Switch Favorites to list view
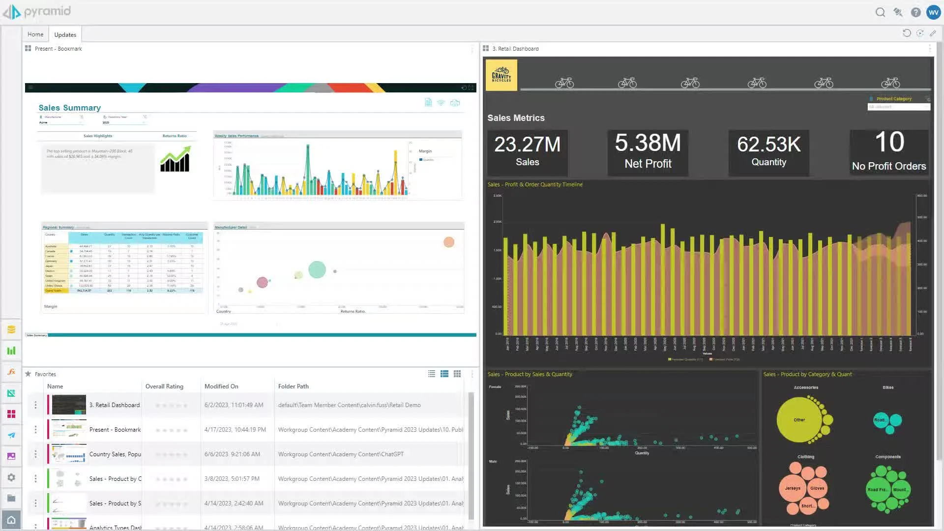This screenshot has width=944, height=531. point(432,374)
